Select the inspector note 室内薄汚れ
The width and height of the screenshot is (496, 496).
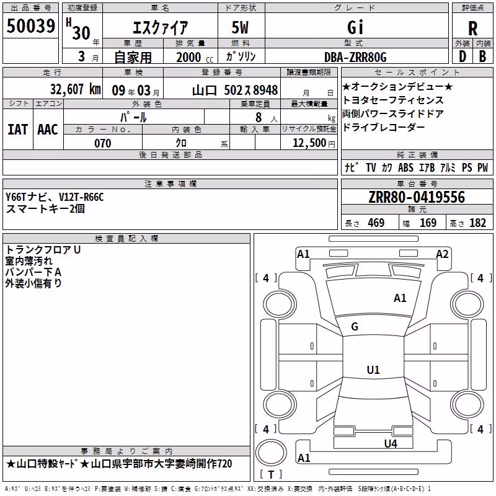[29, 261]
